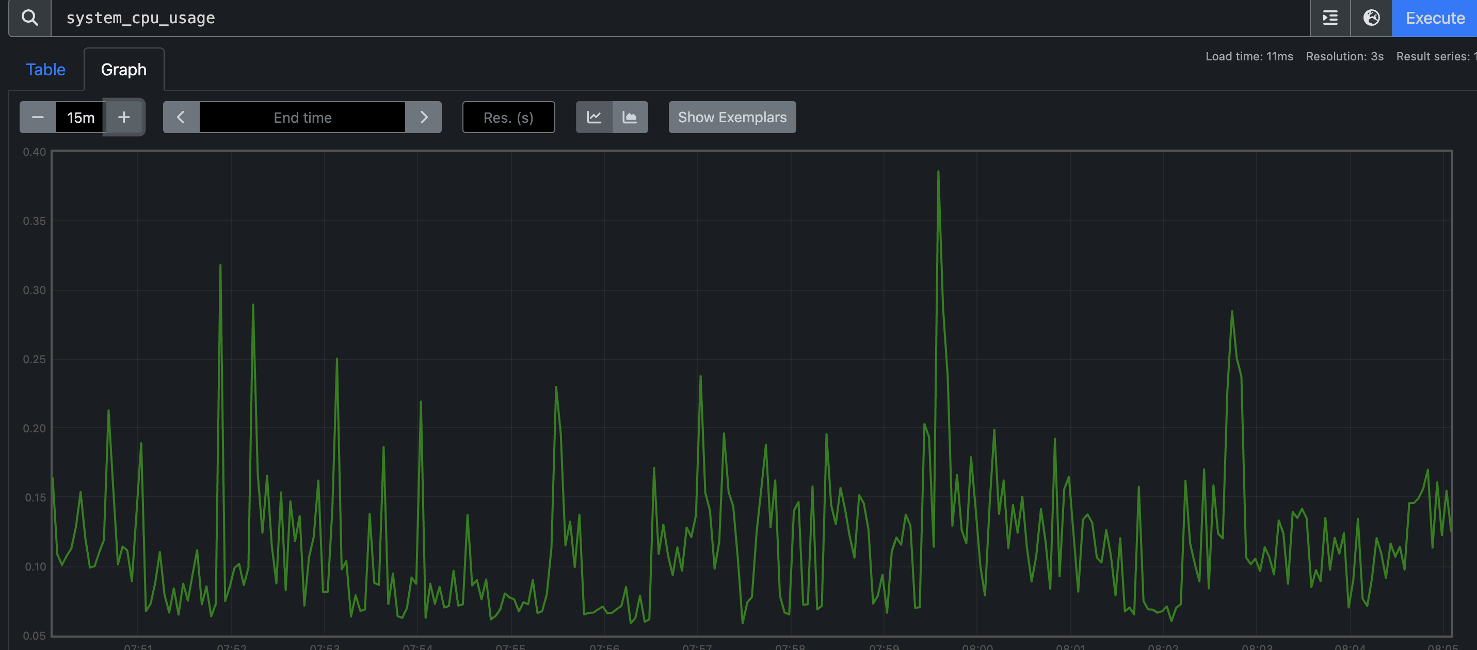This screenshot has height=650, width=1477.
Task: Move end time forward with right chevron
Action: (x=424, y=118)
